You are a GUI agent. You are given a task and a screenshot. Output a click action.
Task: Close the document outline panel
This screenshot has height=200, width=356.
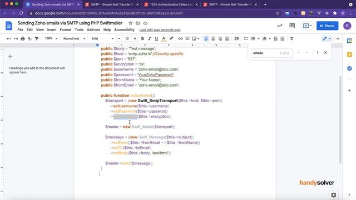tap(11, 57)
